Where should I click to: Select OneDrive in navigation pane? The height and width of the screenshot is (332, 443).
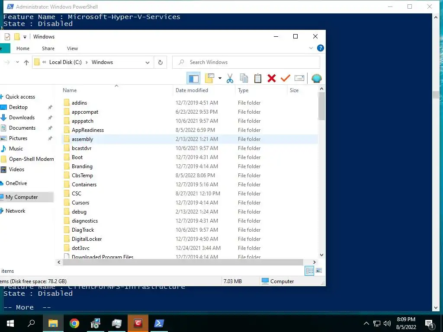16,183
